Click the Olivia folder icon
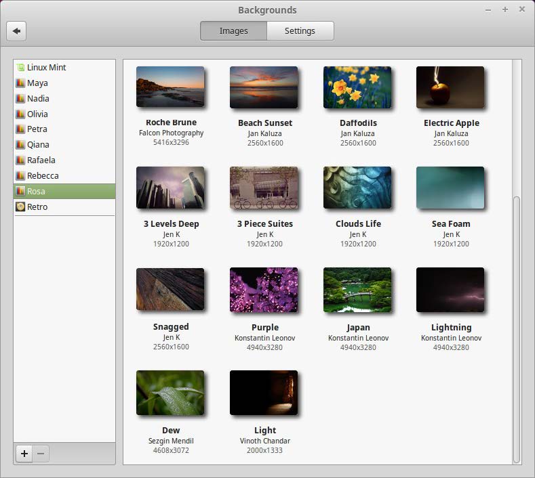 tap(20, 114)
